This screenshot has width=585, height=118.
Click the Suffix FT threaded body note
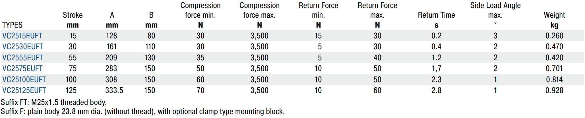(x=54, y=102)
